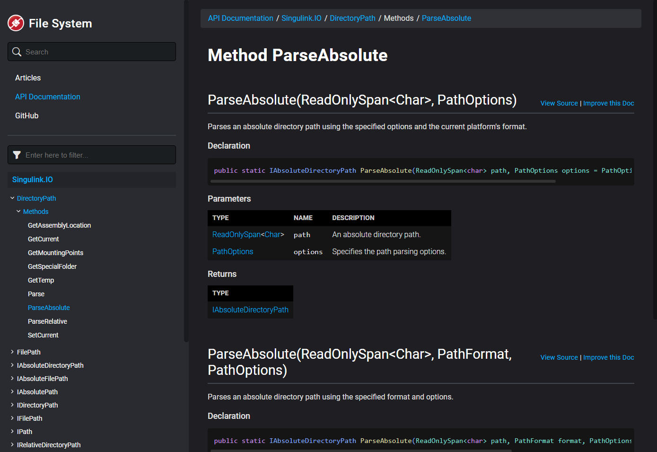Open GetTemp method page
This screenshot has width=657, height=452.
41,280
